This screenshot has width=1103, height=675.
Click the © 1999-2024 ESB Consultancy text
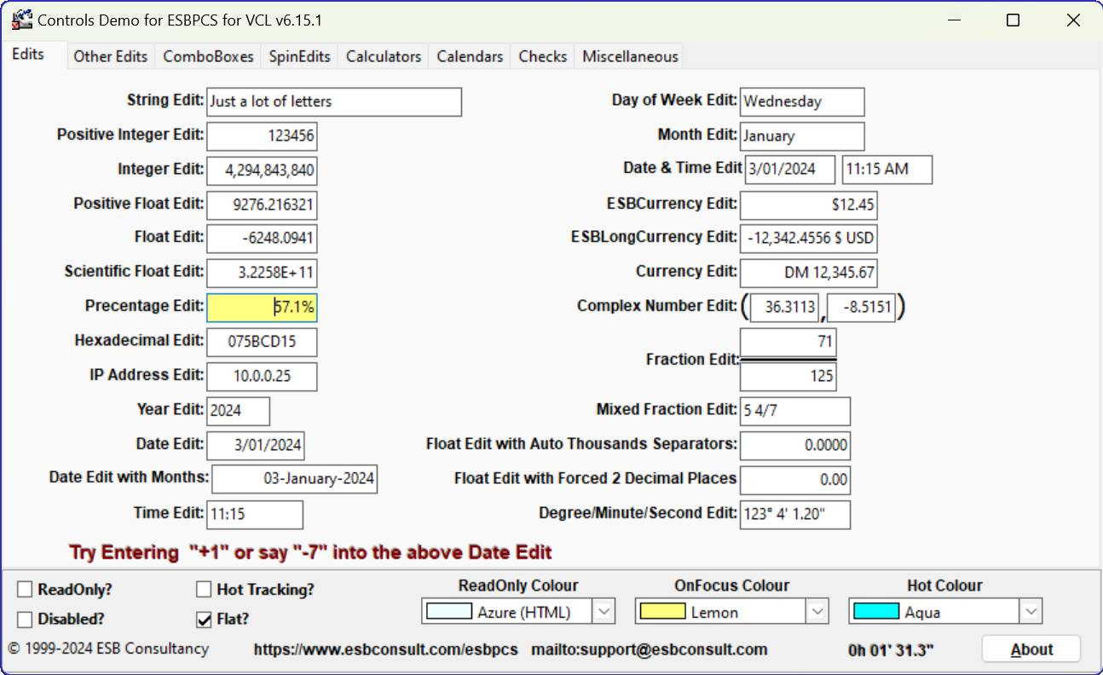coord(108,649)
